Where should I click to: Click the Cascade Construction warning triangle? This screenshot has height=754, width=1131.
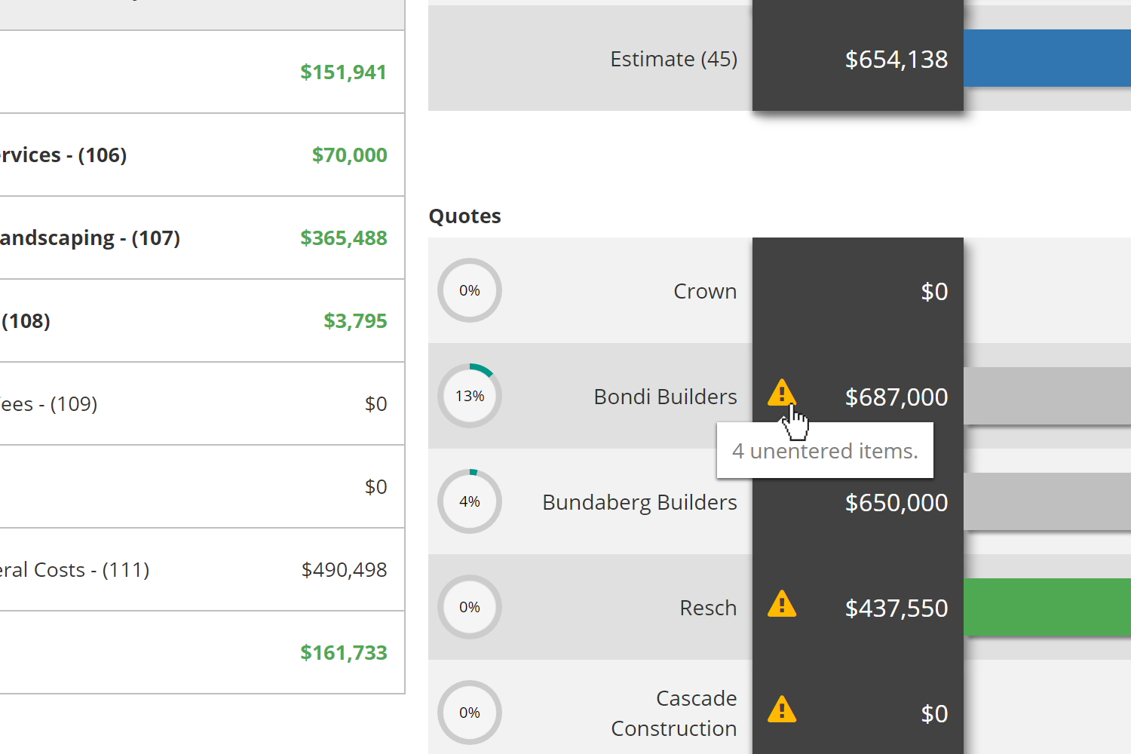pyautogui.click(x=782, y=710)
